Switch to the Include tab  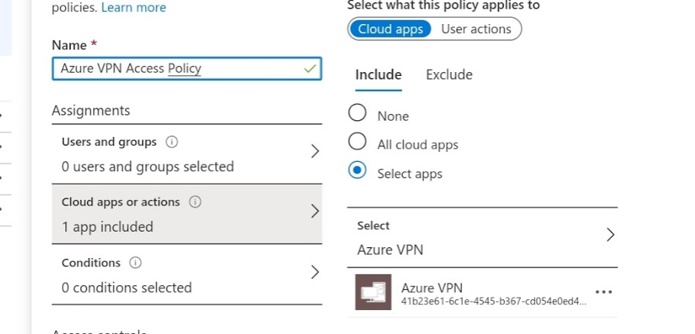click(x=378, y=75)
